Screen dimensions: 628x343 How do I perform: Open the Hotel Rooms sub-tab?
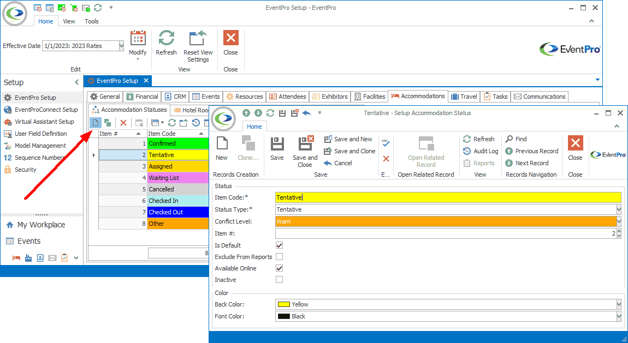(191, 110)
